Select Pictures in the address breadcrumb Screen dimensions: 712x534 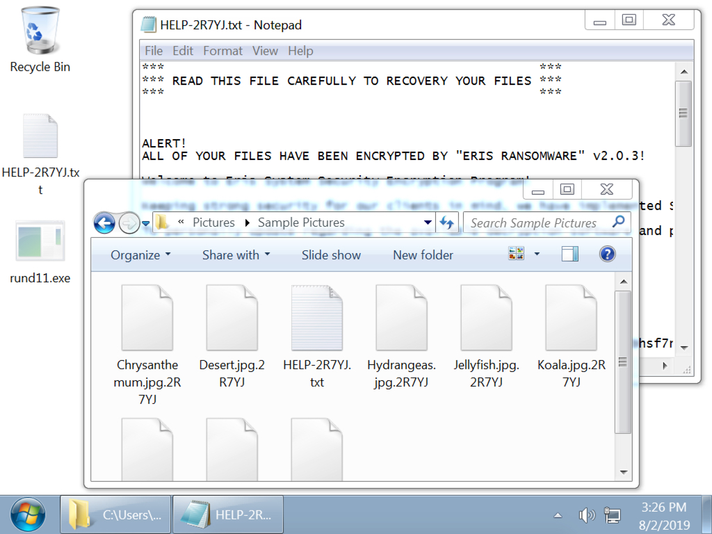213,222
